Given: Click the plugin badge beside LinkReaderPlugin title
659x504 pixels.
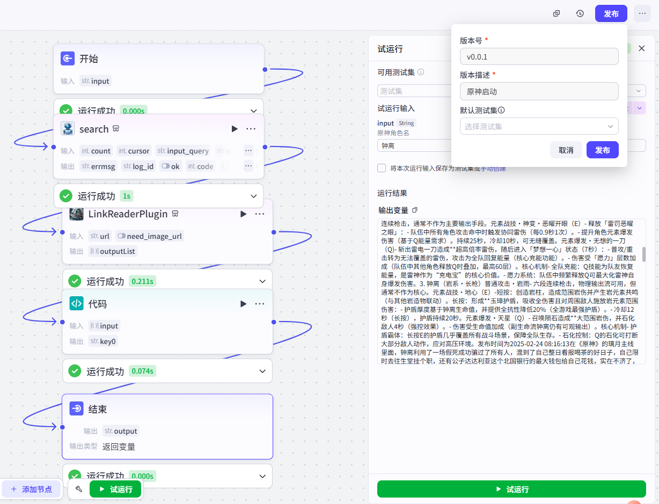Looking at the screenshot, I should pyautogui.click(x=175, y=214).
